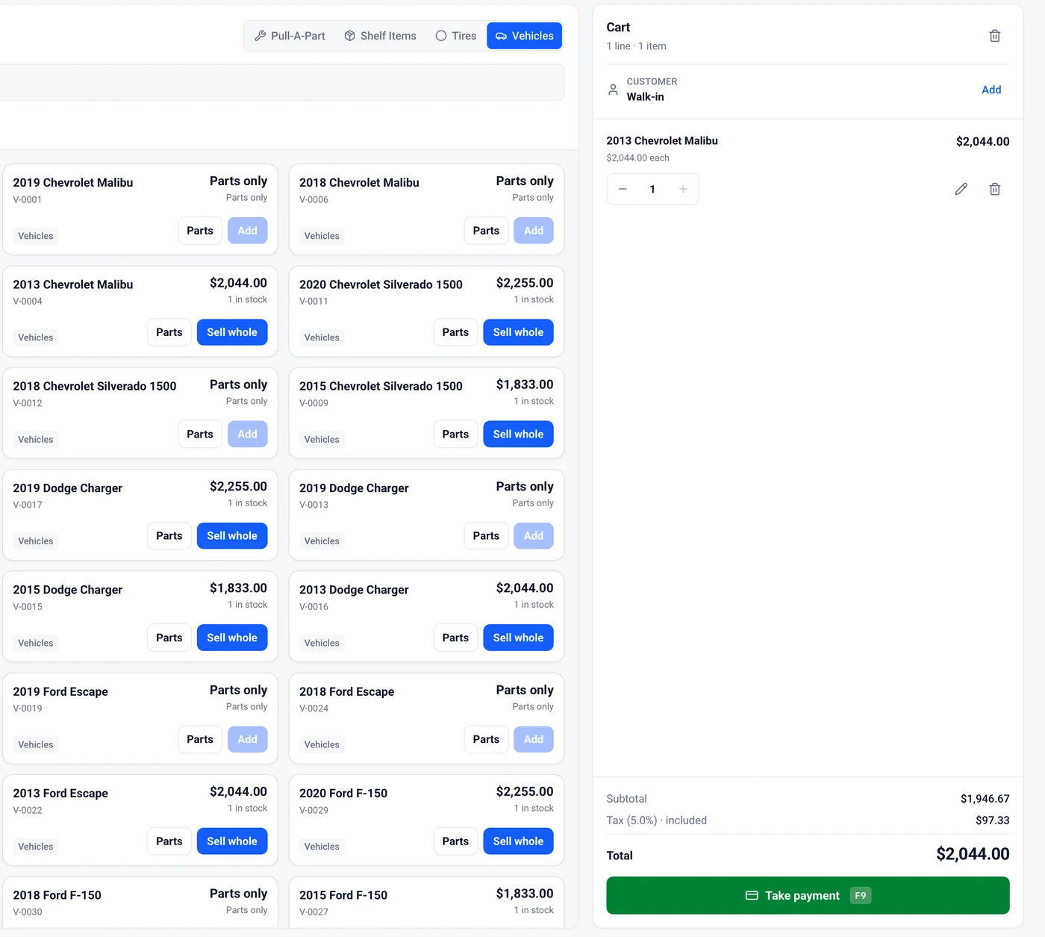
Task: Open Parts for 2020 Chevrolet Silverado 1500
Action: point(455,332)
